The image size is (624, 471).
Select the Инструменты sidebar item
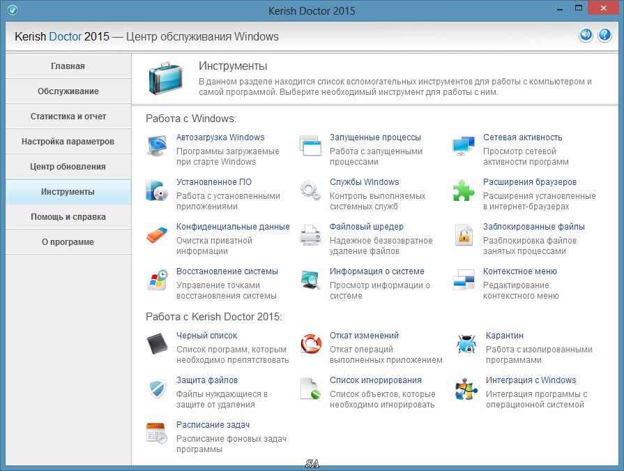[68, 191]
